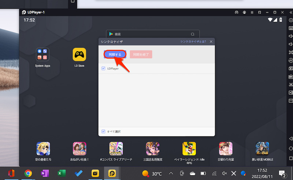Open the hamburger menu in title bar
The width and height of the screenshot is (293, 180).
(252, 12)
